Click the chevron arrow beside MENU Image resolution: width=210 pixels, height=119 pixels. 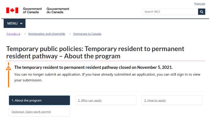21,24
